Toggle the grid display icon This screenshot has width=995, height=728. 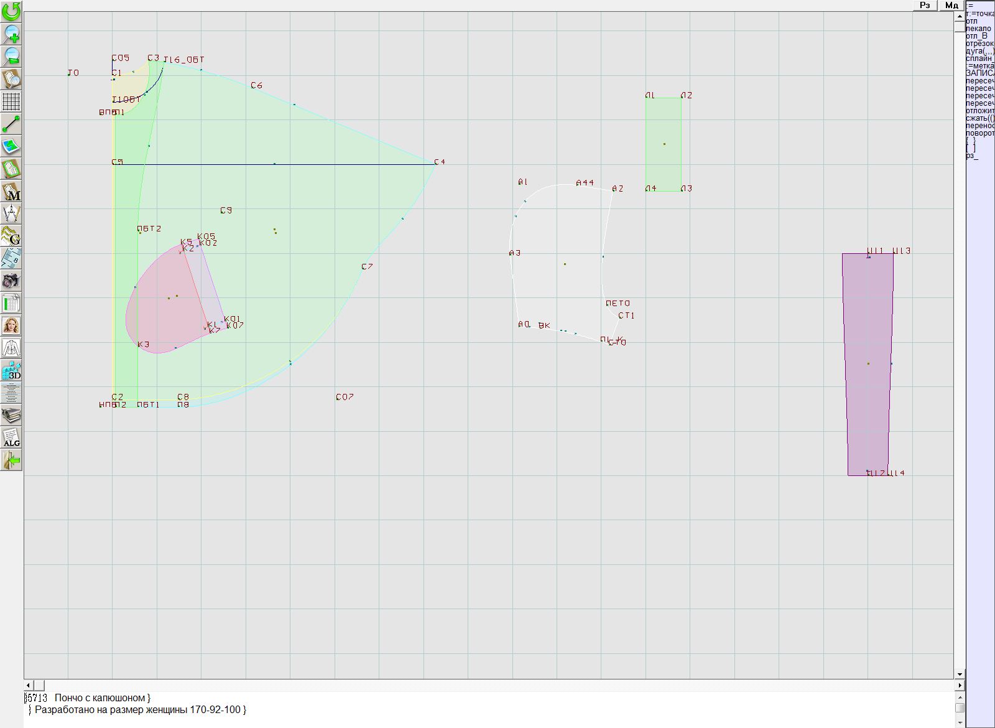[11, 101]
